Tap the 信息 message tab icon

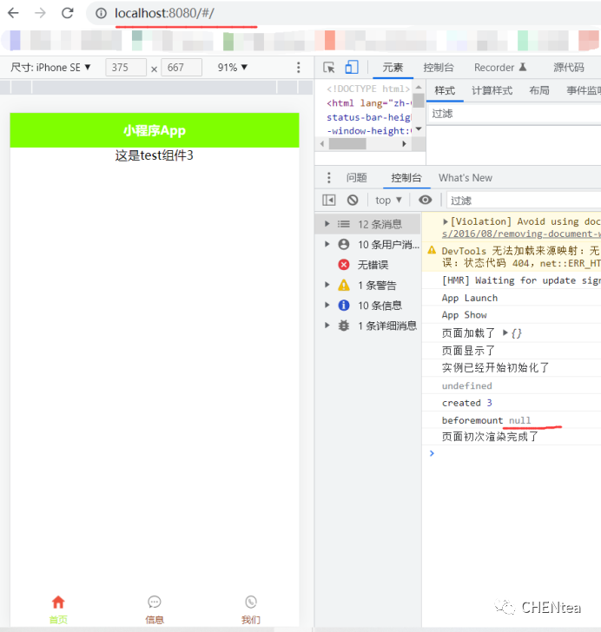coord(155,602)
